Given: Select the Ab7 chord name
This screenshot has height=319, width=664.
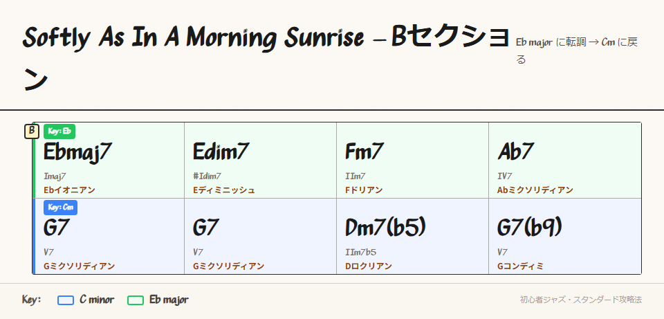Looking at the screenshot, I should tap(516, 152).
